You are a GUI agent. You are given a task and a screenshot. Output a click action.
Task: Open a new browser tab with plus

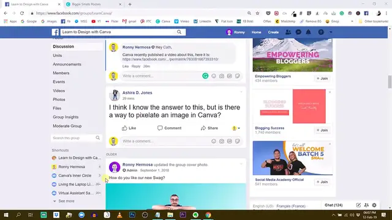click(x=130, y=4)
